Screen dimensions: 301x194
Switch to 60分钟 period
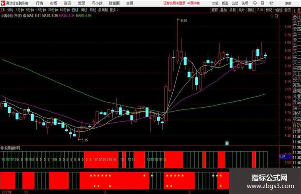[65, 10]
